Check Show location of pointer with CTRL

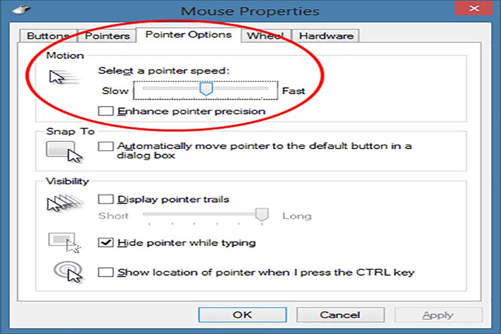click(x=106, y=273)
